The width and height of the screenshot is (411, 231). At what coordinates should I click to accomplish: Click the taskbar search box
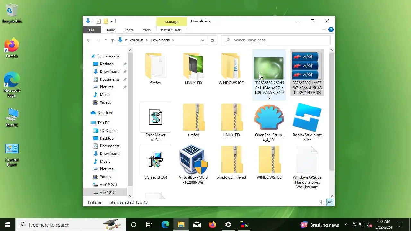[x=71, y=225]
